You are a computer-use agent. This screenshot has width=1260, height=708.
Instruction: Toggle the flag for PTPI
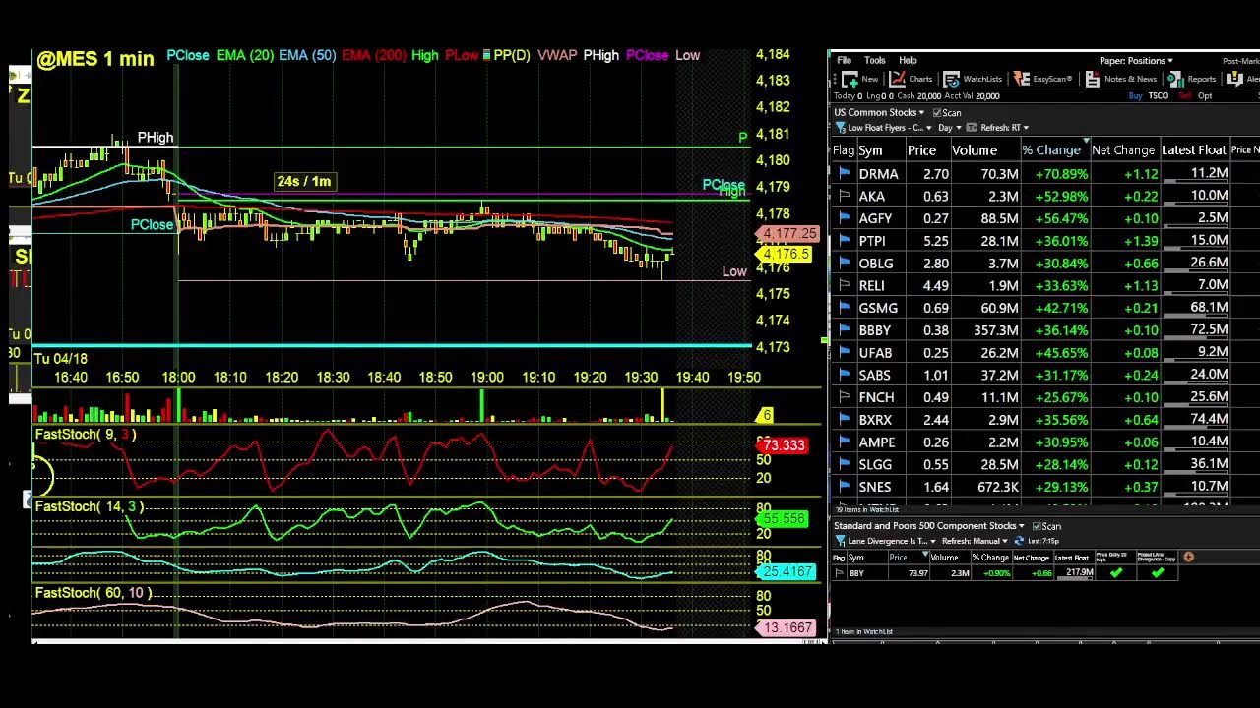point(844,241)
